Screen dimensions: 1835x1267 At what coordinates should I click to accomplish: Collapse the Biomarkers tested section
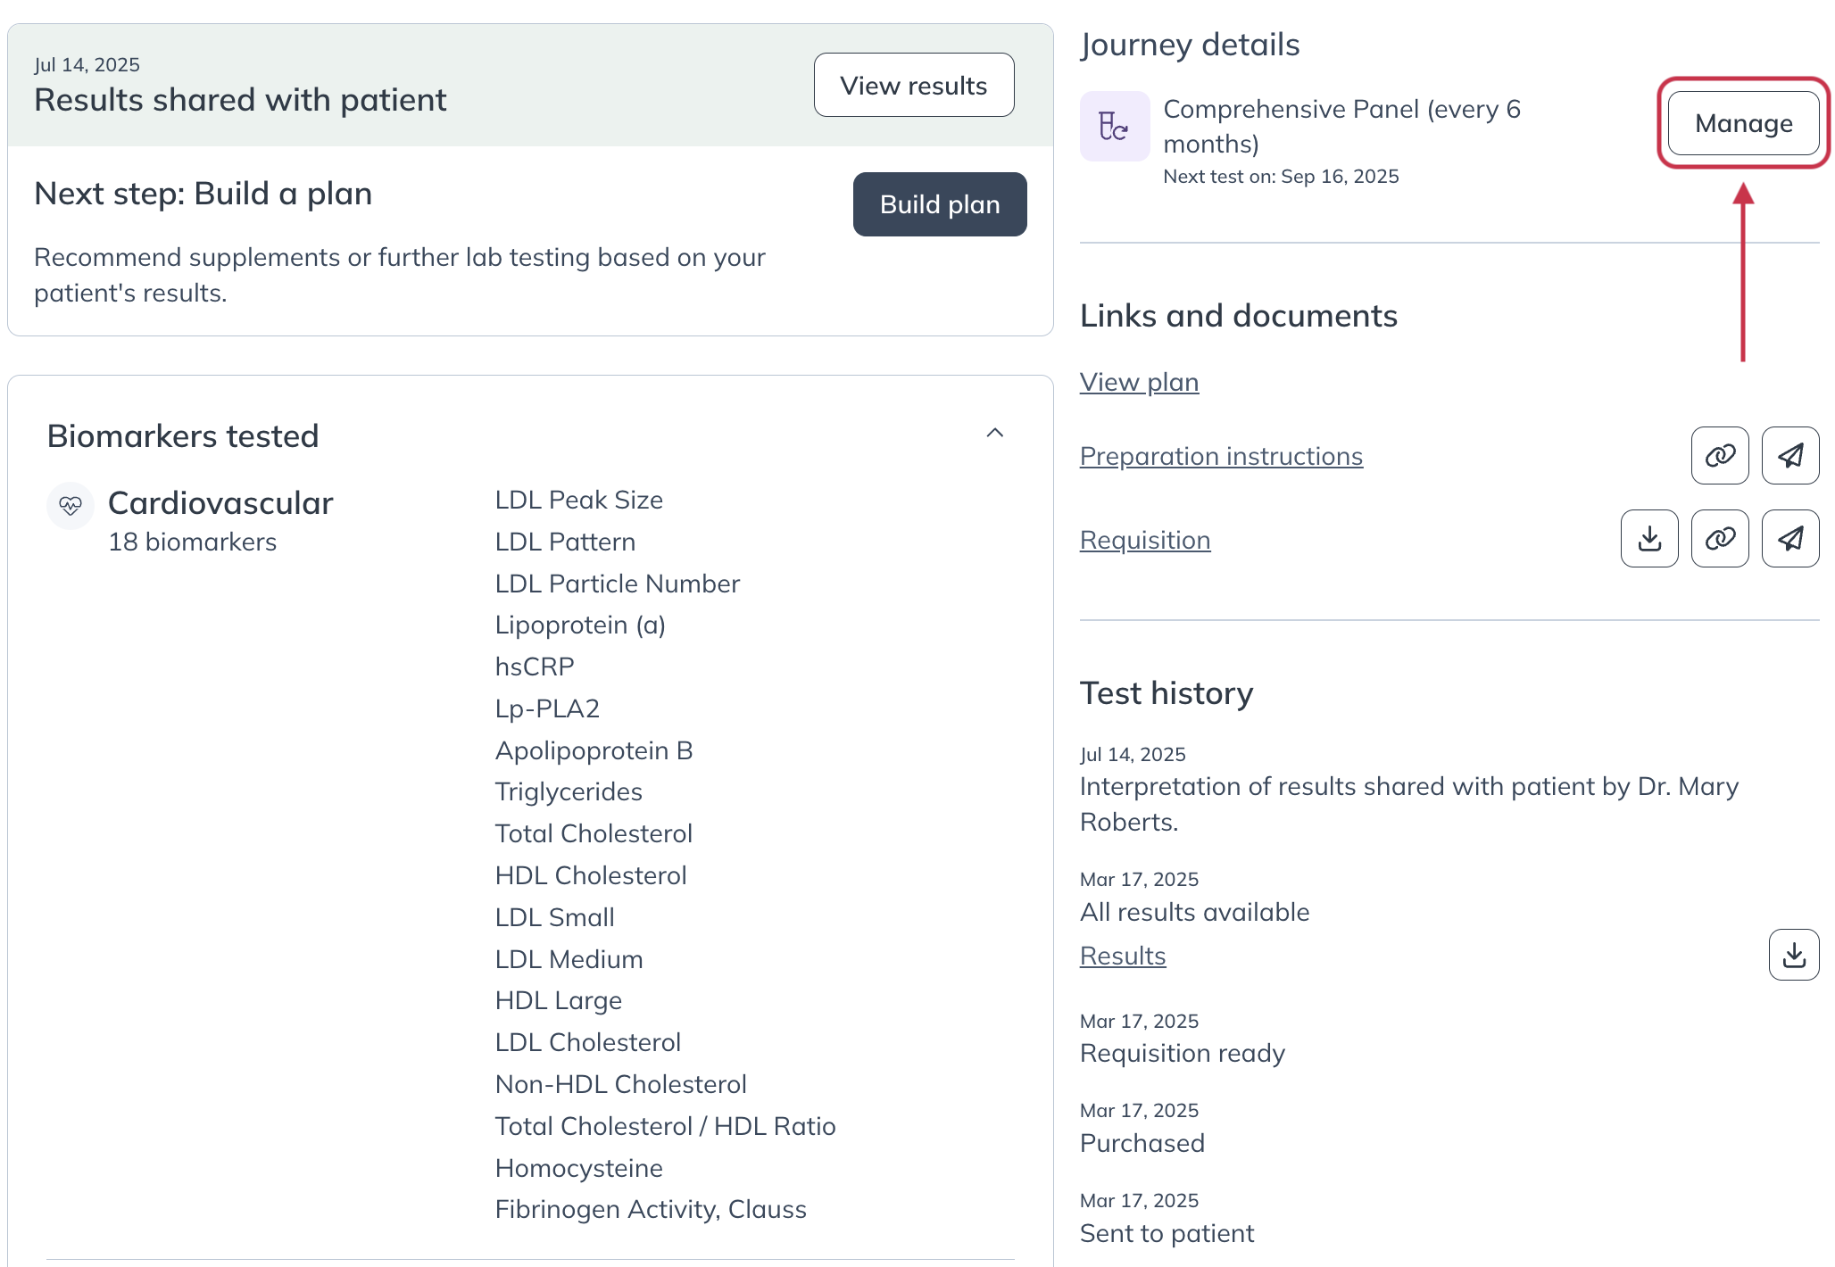pyautogui.click(x=994, y=434)
